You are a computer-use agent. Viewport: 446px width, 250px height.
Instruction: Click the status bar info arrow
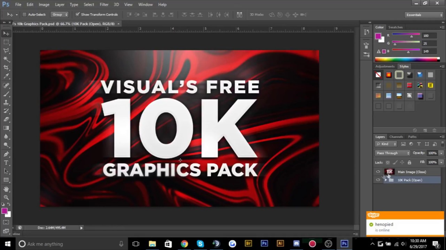click(81, 228)
